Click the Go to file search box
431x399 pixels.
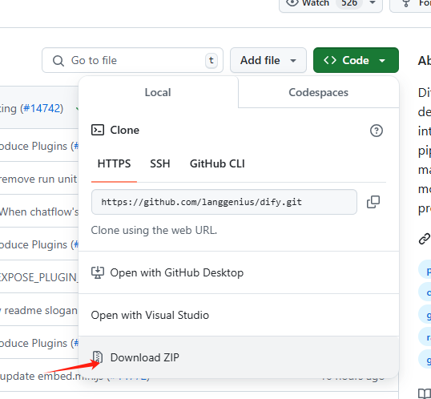tap(132, 60)
